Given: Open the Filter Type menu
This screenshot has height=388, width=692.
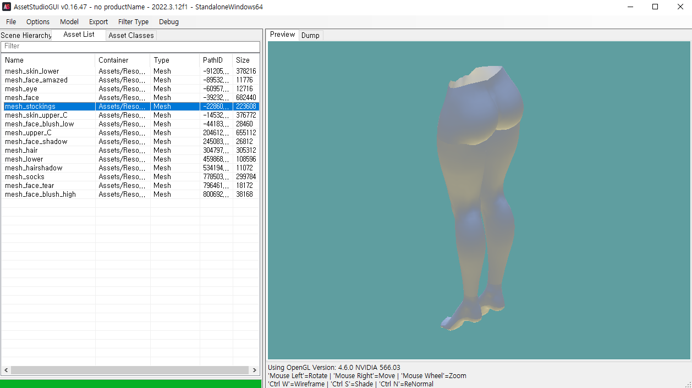Looking at the screenshot, I should click(x=133, y=22).
